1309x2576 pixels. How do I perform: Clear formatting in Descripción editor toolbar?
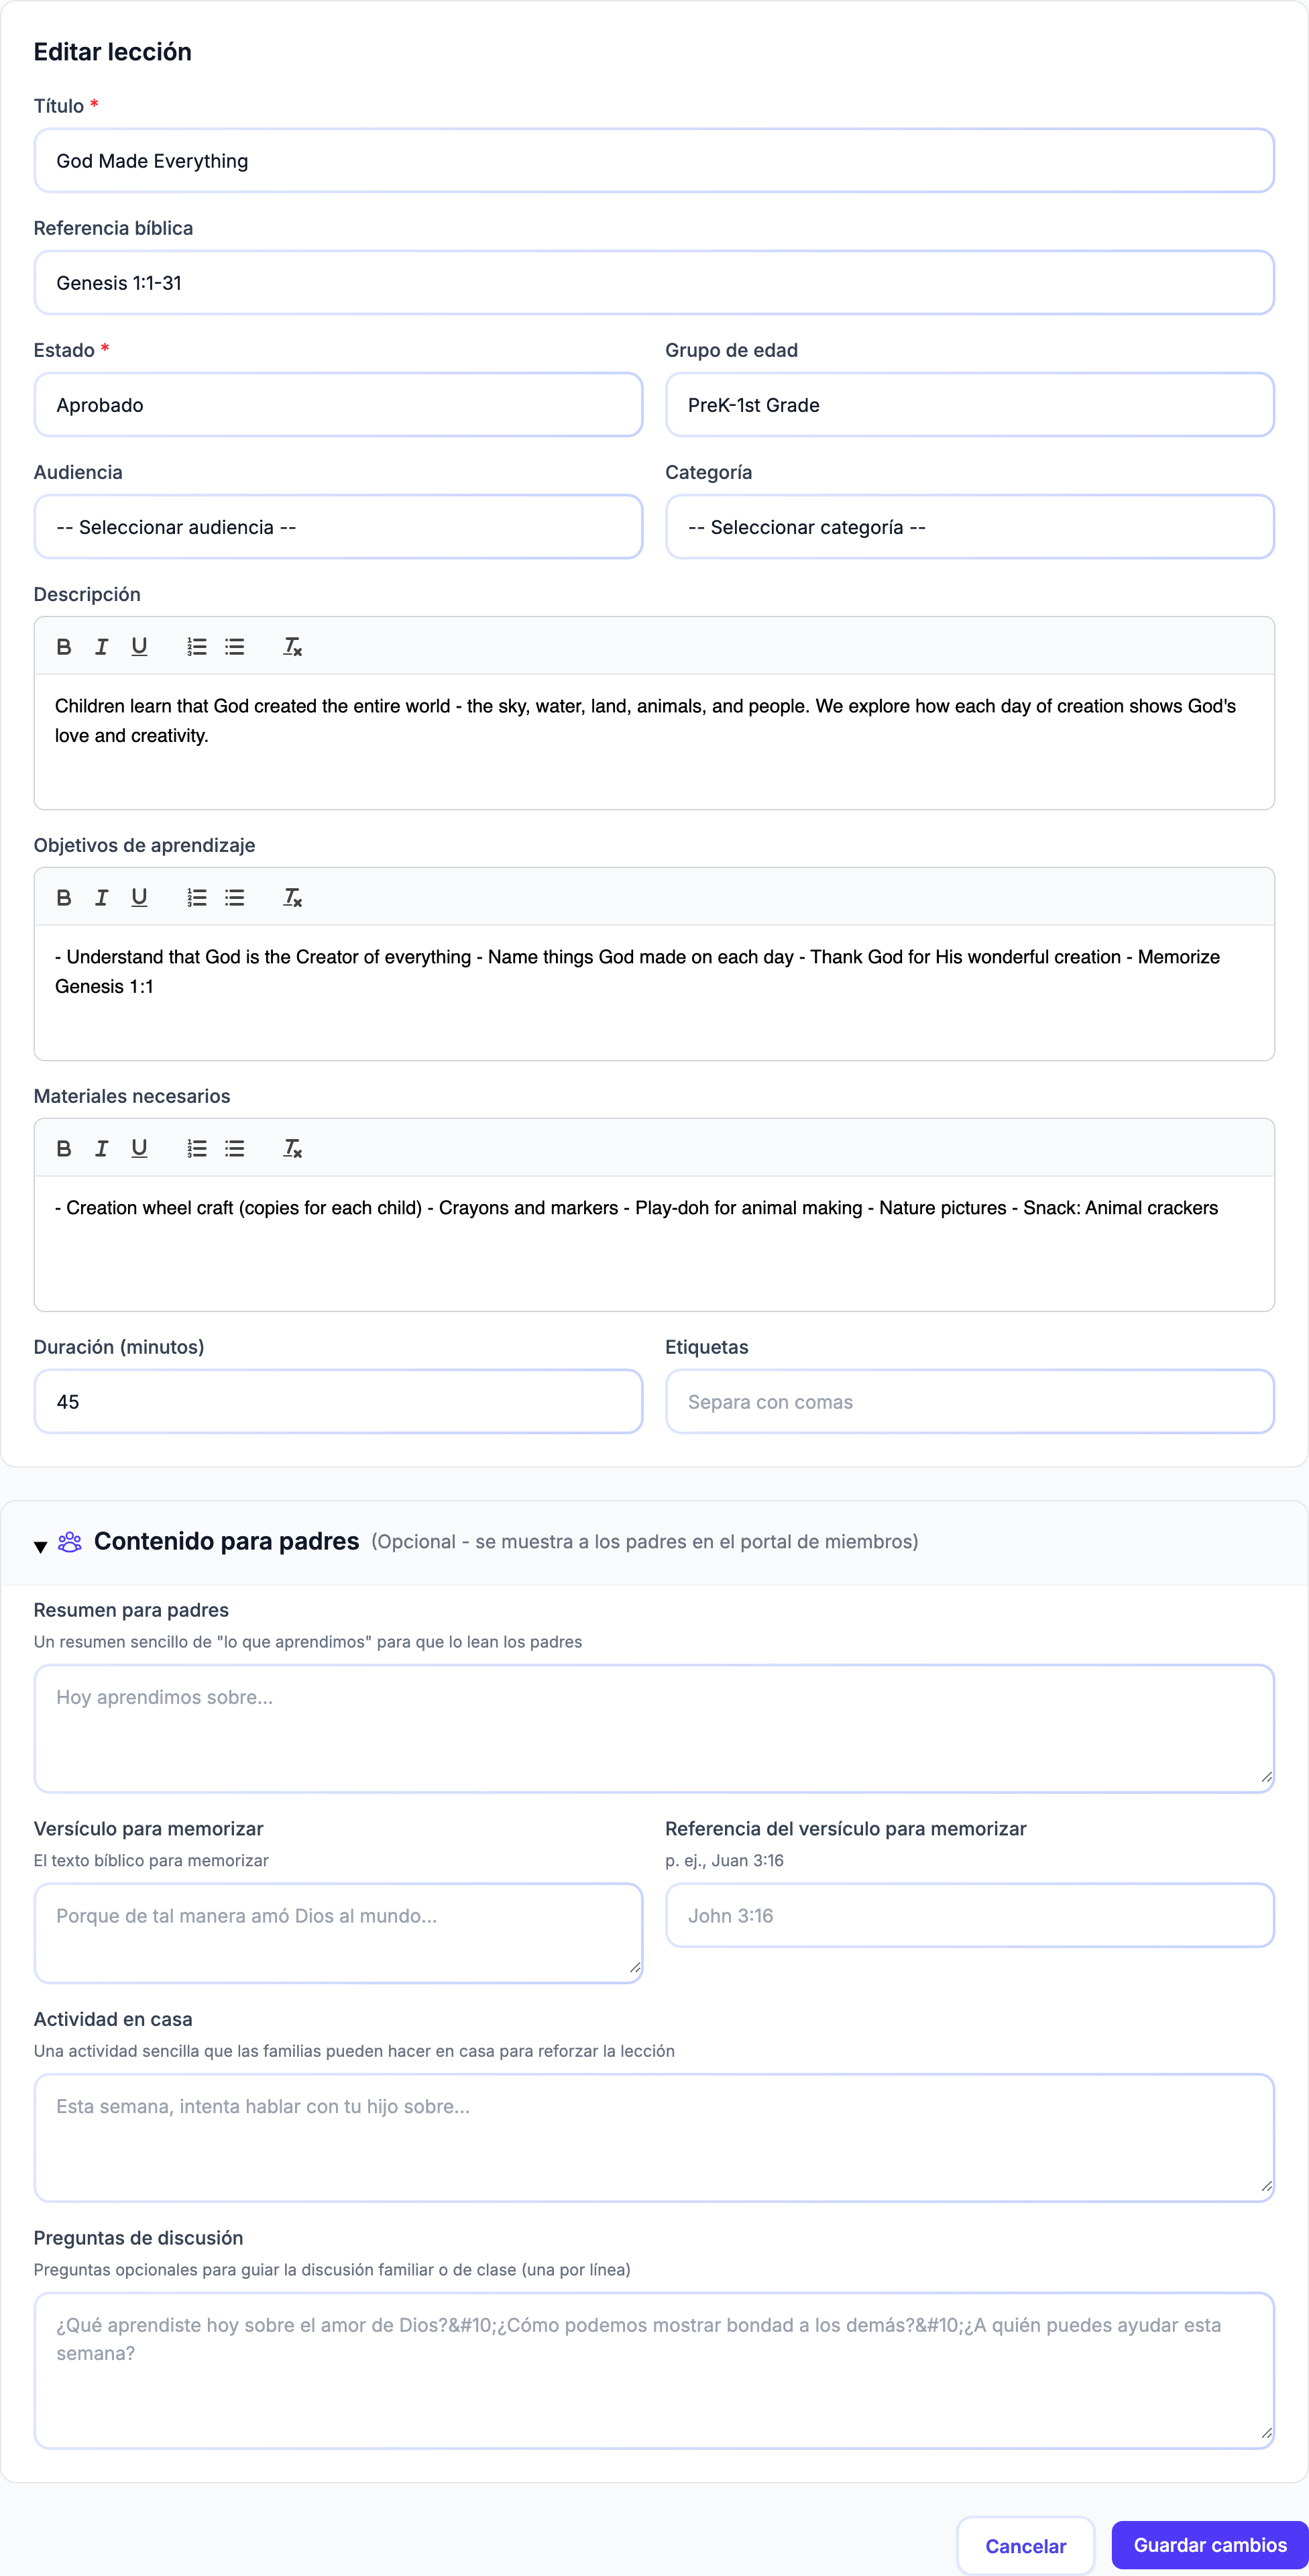[292, 647]
